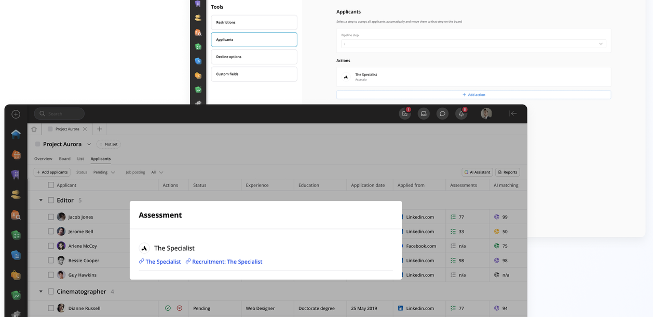Select Decline options in Tools menu
The width and height of the screenshot is (653, 317).
[x=254, y=57]
